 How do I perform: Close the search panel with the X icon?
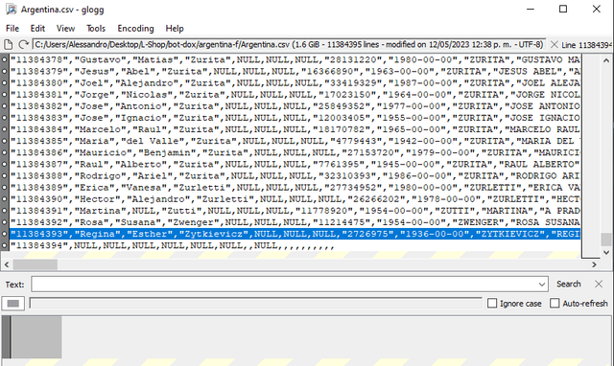tap(599, 285)
